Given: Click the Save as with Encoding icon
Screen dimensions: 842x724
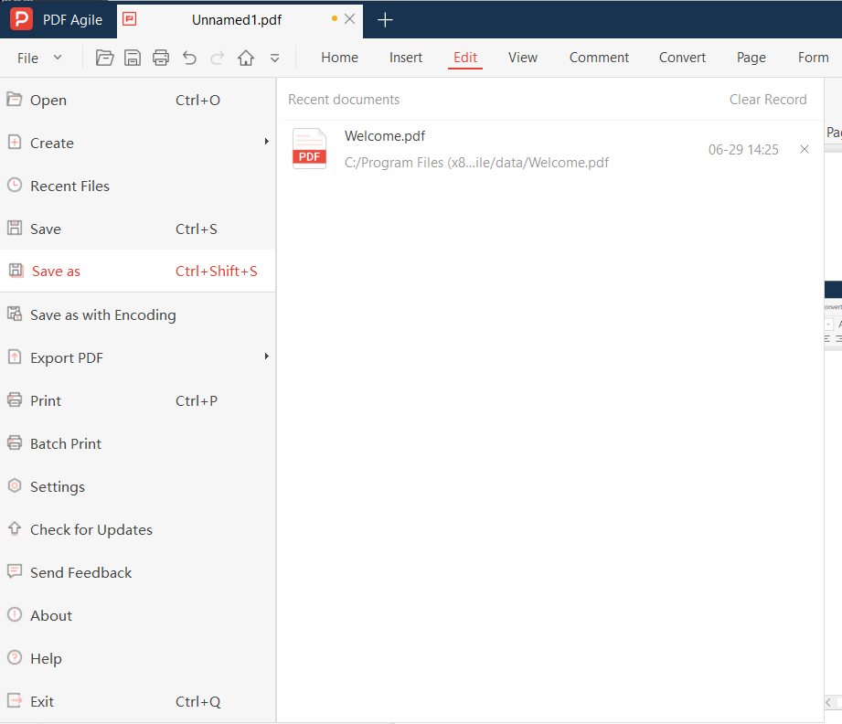Looking at the screenshot, I should 15,314.
